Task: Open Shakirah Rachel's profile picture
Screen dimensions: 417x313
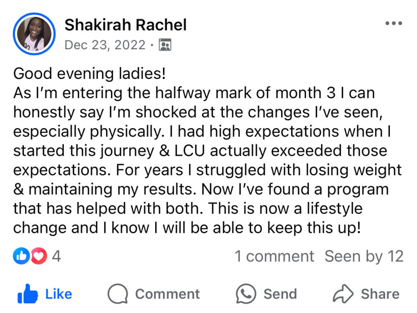Action: click(34, 34)
